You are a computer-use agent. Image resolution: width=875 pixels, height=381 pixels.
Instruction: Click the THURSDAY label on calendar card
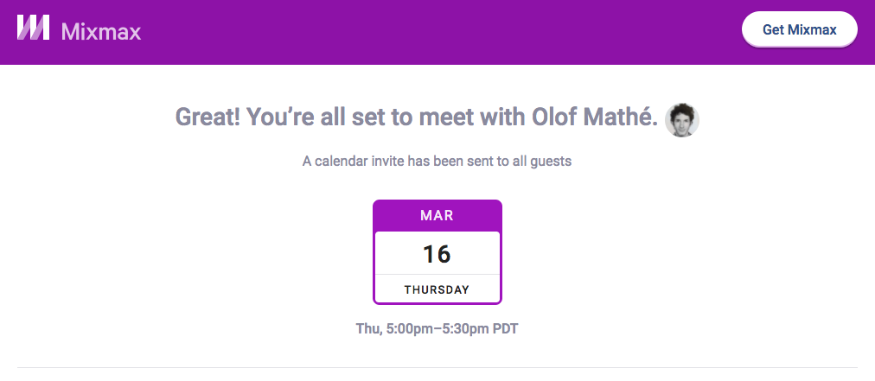437,290
